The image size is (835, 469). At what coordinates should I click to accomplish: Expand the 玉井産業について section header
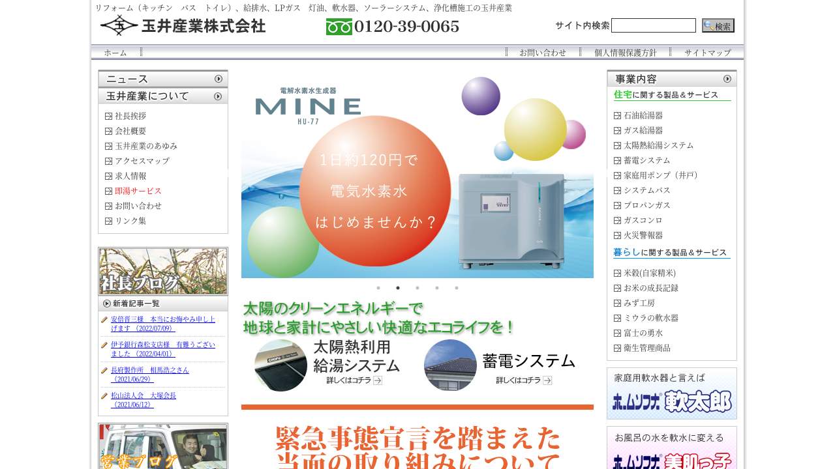[x=163, y=96]
